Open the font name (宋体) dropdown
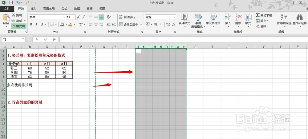The height and width of the screenshot is (139, 308). pyautogui.click(x=64, y=17)
